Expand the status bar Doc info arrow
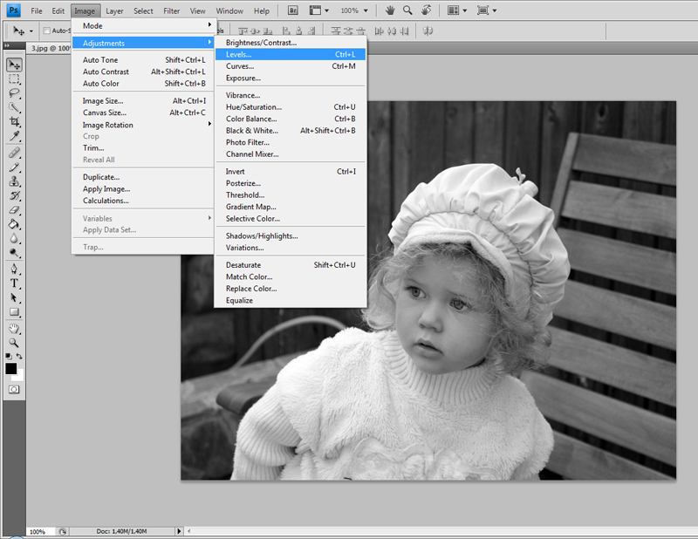 coord(180,530)
